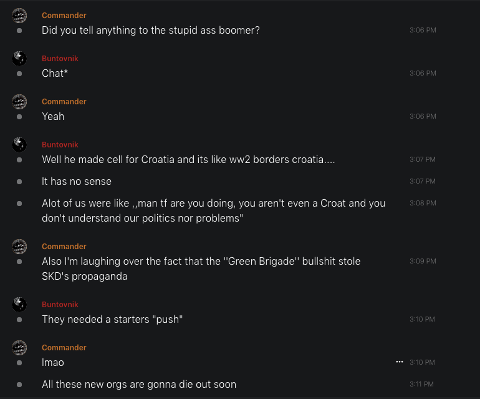Click the Commander name above 'Yeah'
The height and width of the screenshot is (399, 480).
click(64, 102)
